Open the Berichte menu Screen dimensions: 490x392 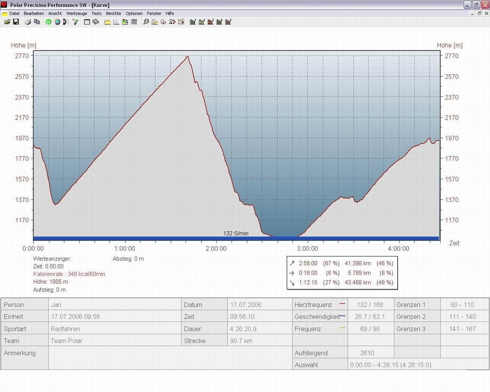pyautogui.click(x=114, y=13)
